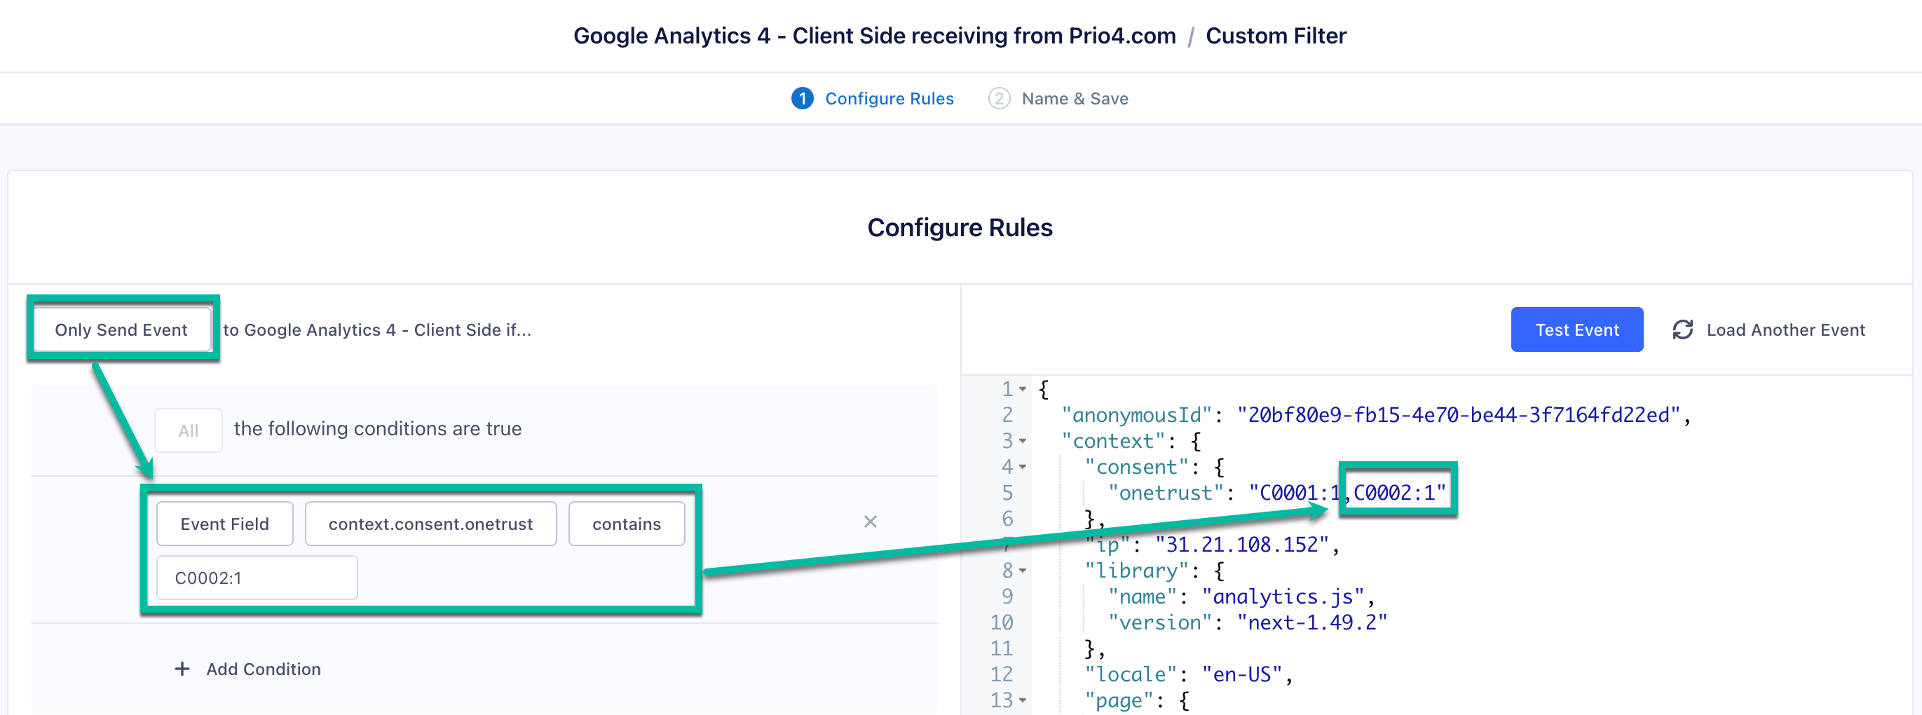1922x715 pixels.
Task: Click the "the following conditions are true" text
Action: pos(378,428)
